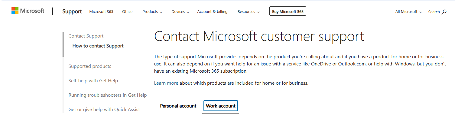Switch to the Personal account tab
Screen dimensions: 455x133
click(178, 106)
